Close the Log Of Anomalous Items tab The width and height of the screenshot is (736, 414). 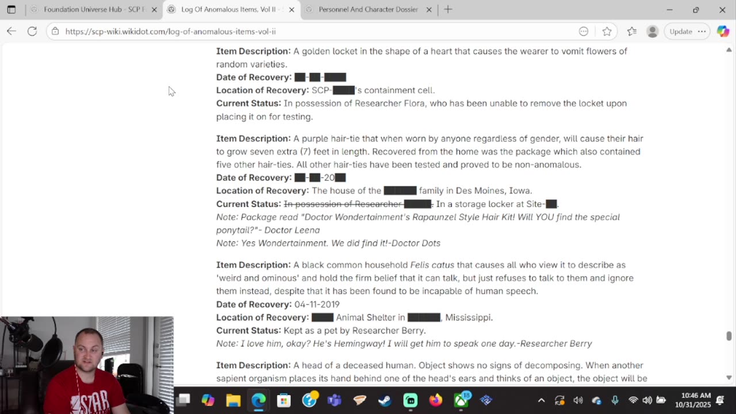point(292,10)
